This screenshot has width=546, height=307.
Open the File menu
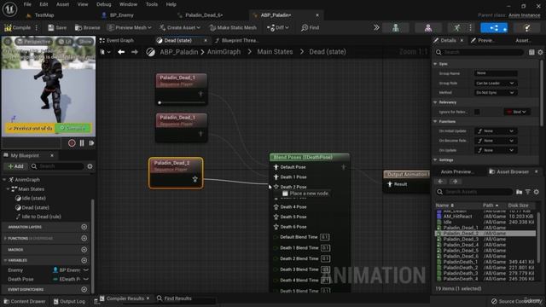point(27,4)
